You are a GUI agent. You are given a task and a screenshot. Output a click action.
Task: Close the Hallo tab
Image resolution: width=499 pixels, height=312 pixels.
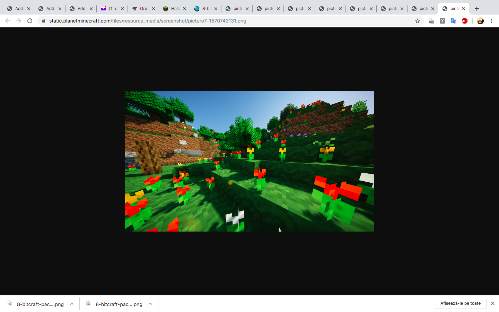(185, 9)
